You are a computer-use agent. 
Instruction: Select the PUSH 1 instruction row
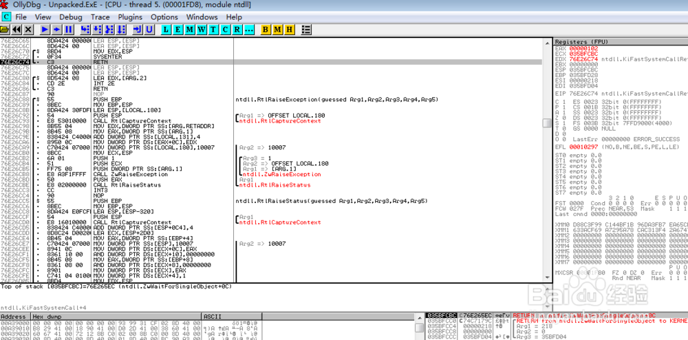pyautogui.click(x=270, y=158)
